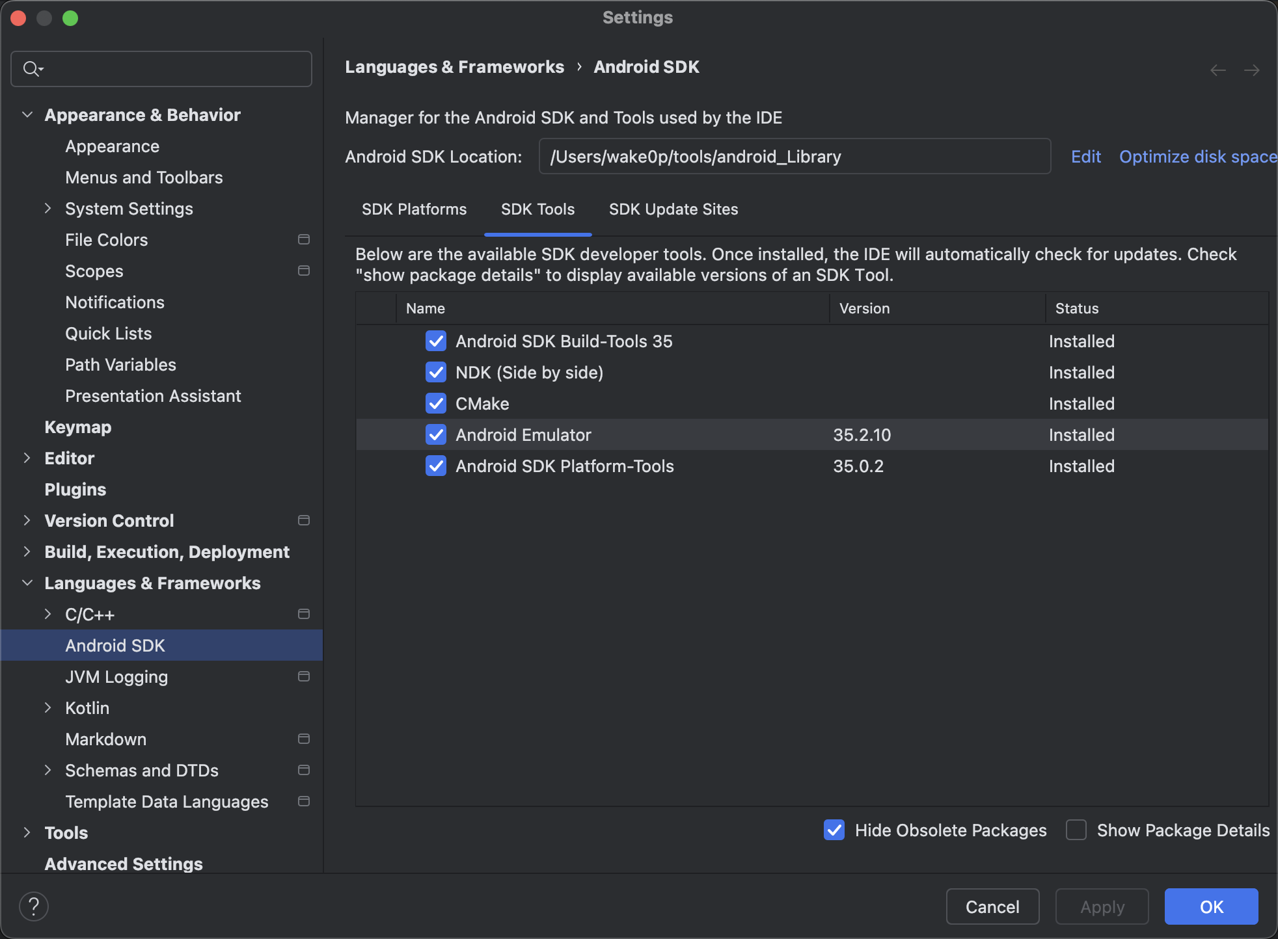This screenshot has width=1278, height=939.
Task: Select File Colors in the sidebar
Action: tap(107, 240)
